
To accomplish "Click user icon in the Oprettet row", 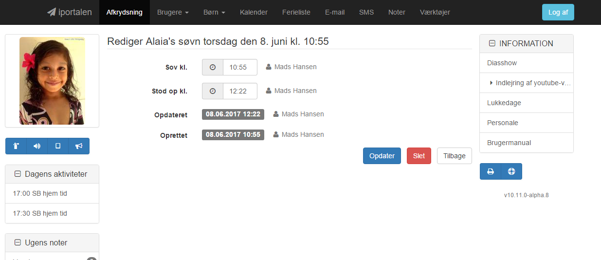I will [276, 134].
